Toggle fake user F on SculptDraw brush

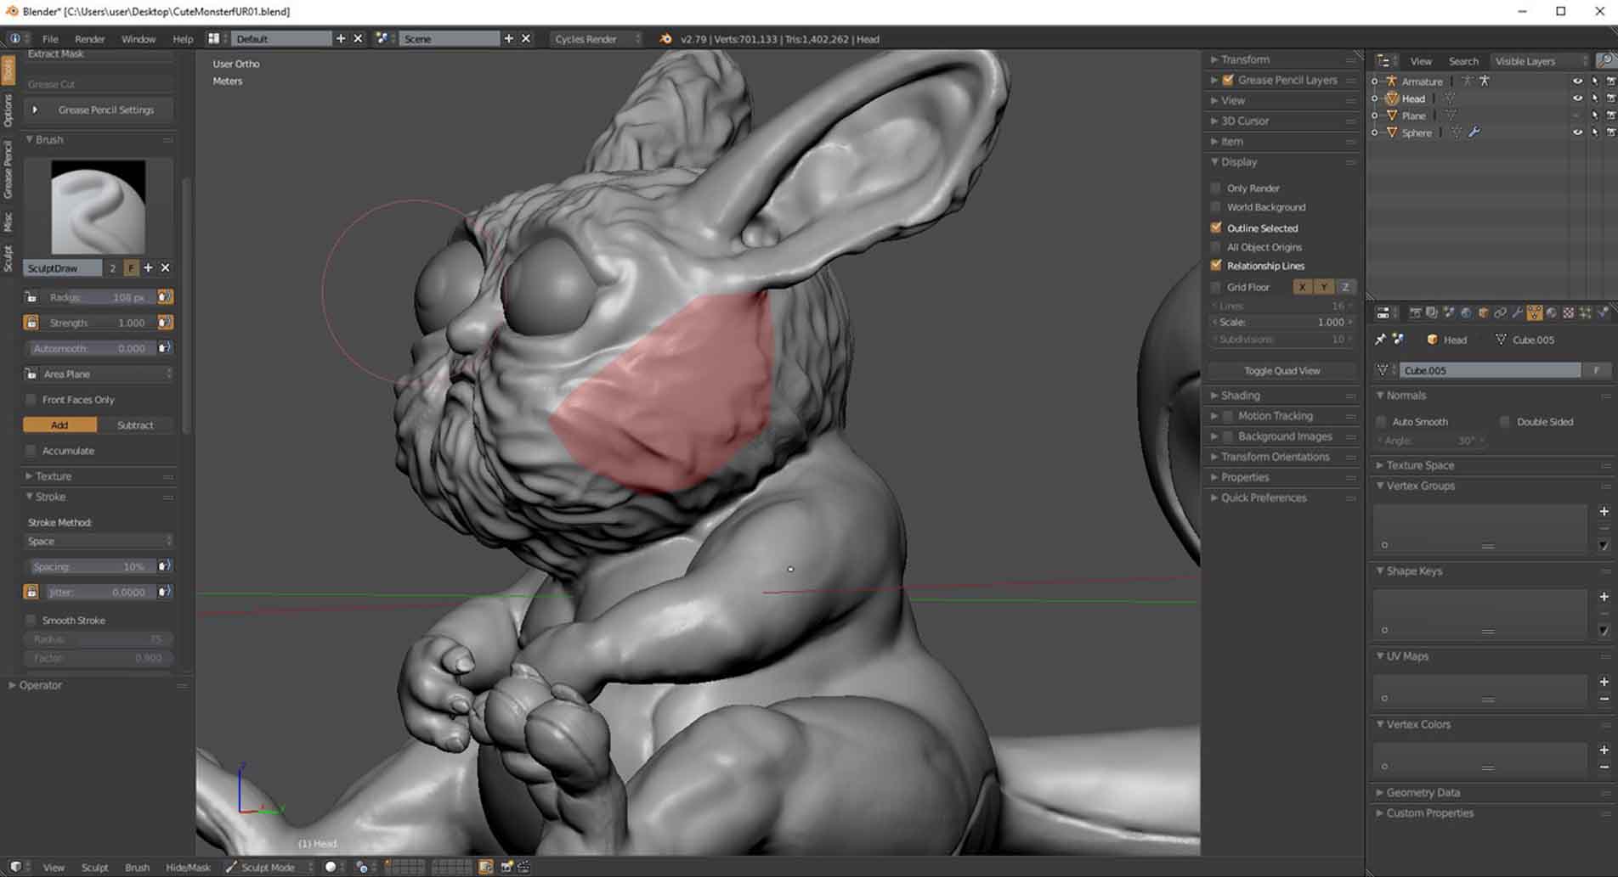131,267
